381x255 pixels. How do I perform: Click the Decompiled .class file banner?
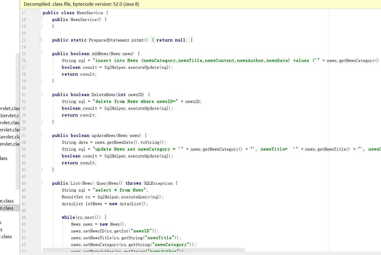(x=81, y=4)
